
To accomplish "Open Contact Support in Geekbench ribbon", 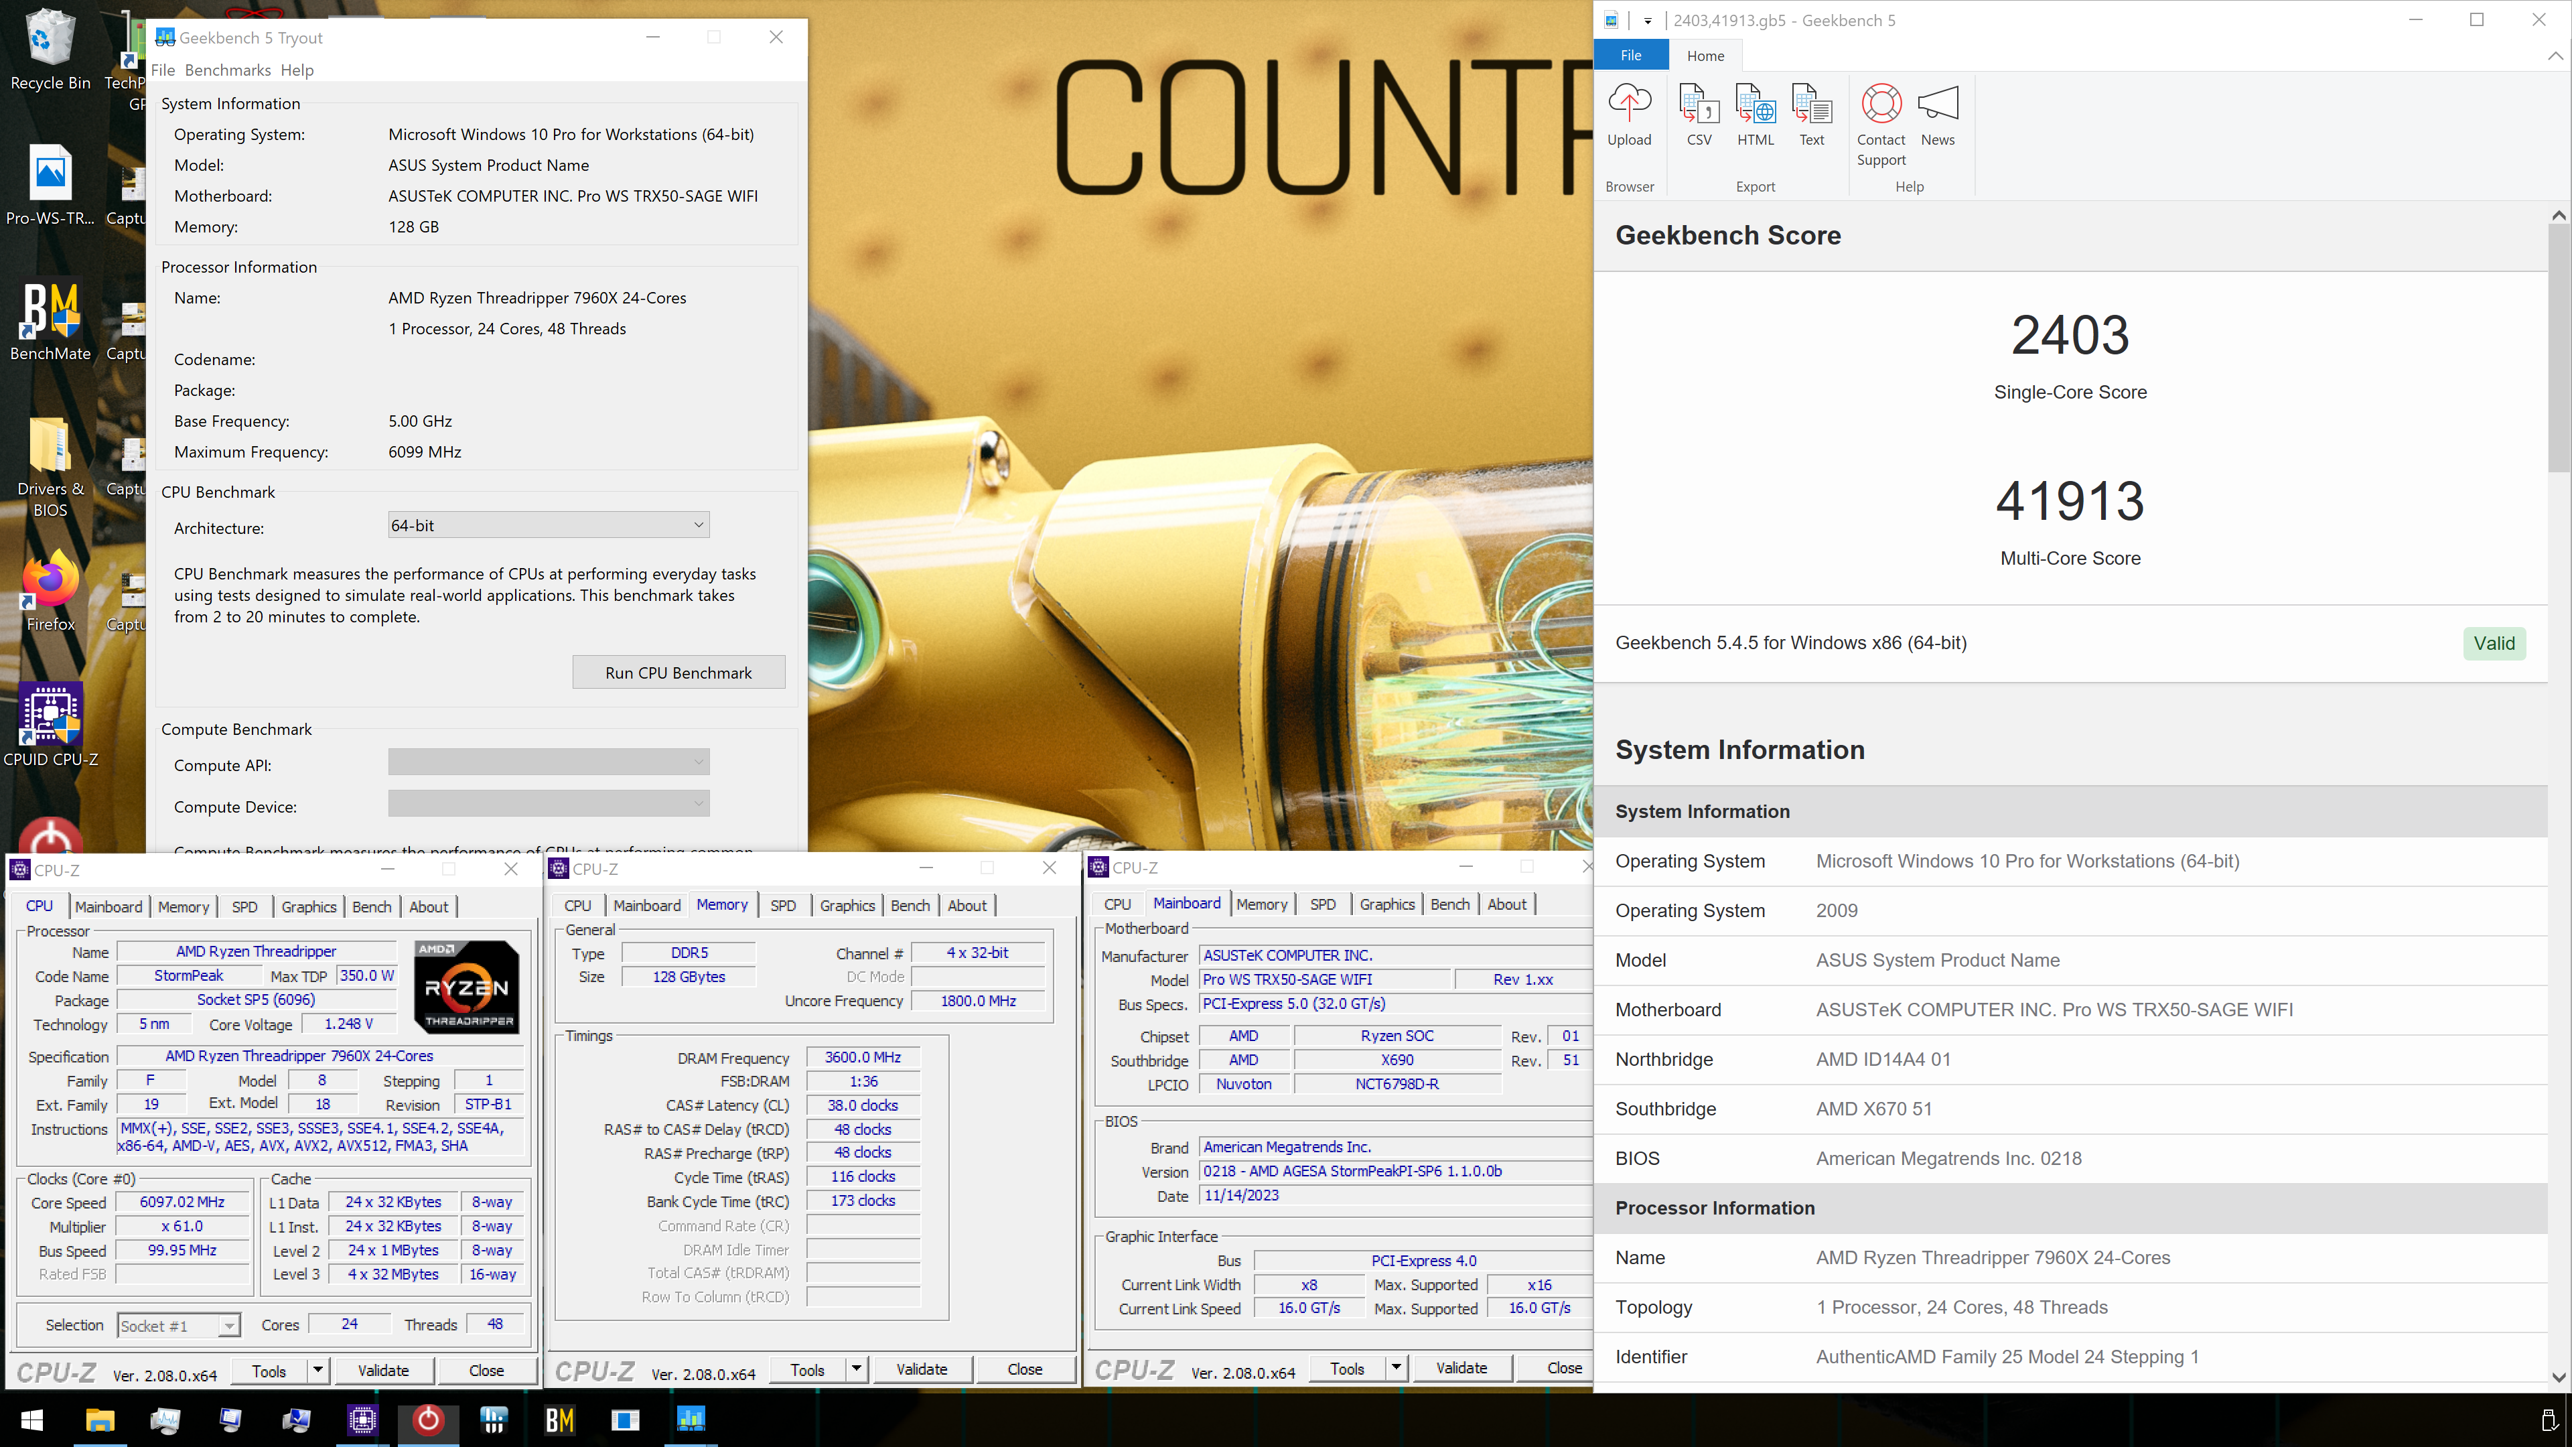I will [x=1881, y=124].
